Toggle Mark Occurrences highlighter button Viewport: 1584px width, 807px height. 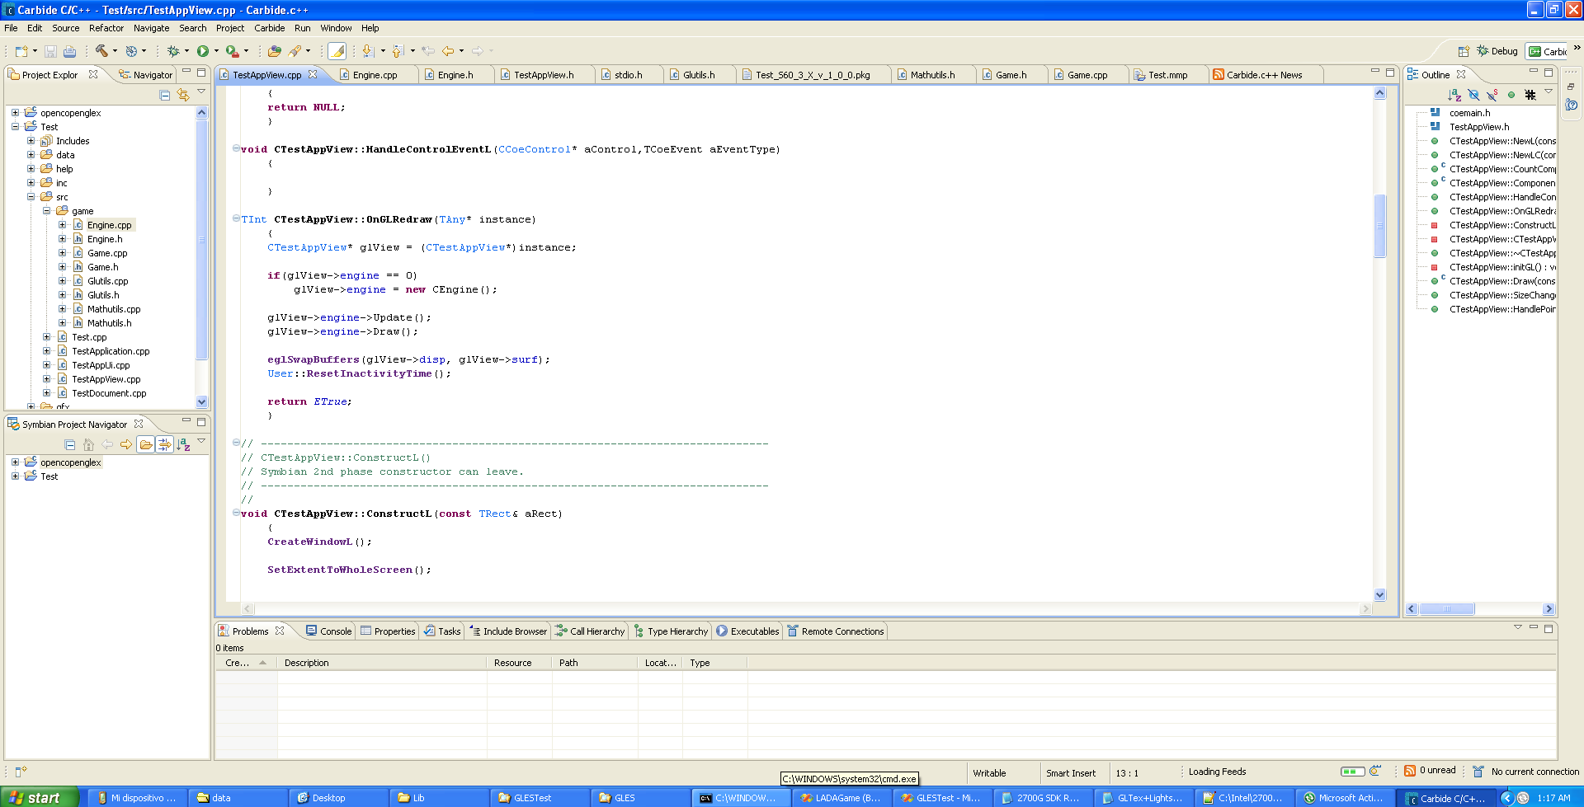point(337,51)
